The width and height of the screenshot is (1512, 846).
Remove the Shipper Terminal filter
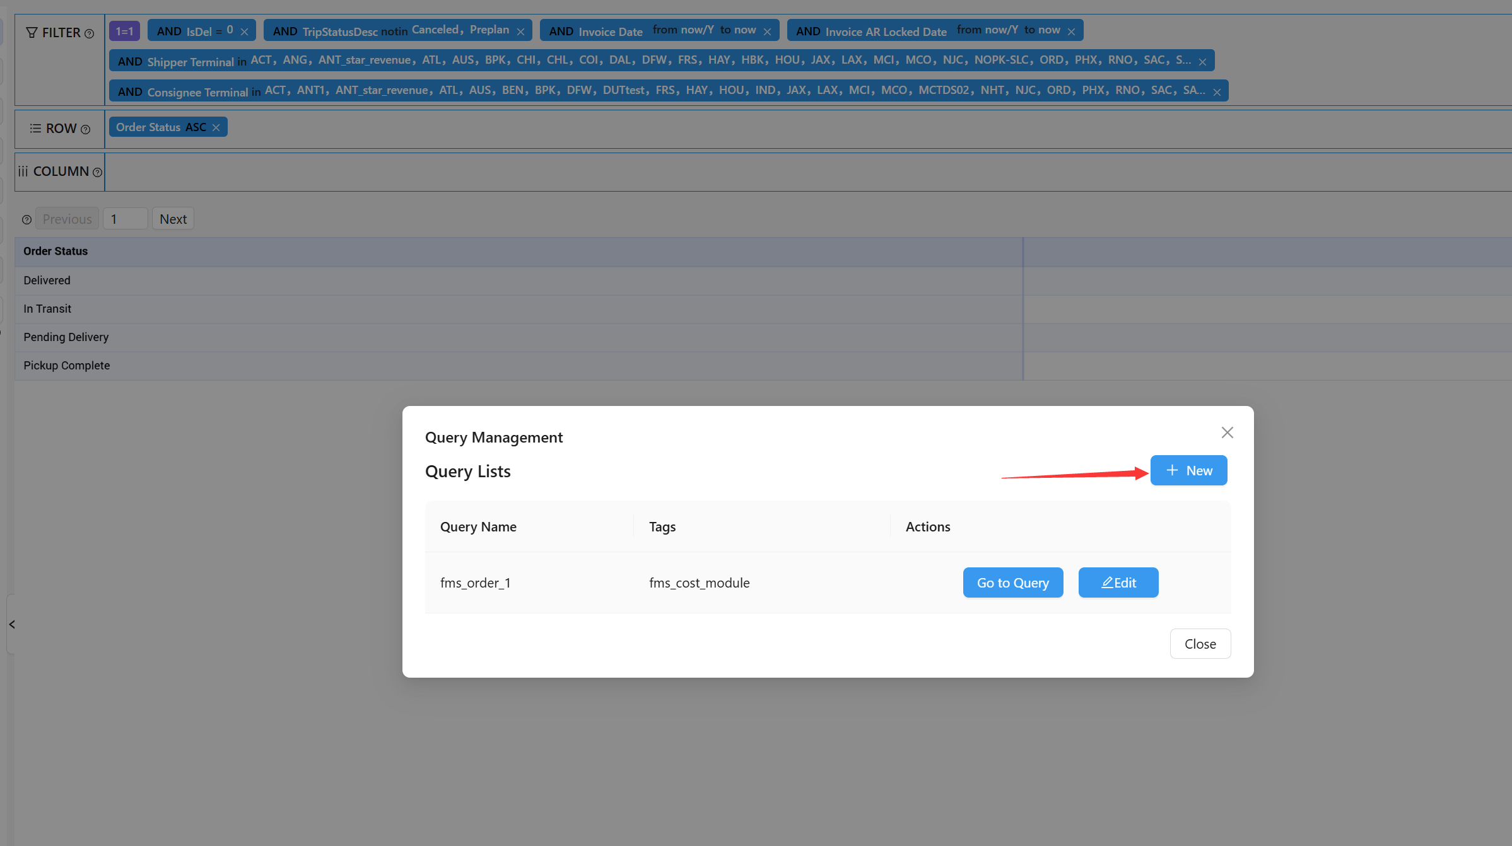coord(1202,62)
